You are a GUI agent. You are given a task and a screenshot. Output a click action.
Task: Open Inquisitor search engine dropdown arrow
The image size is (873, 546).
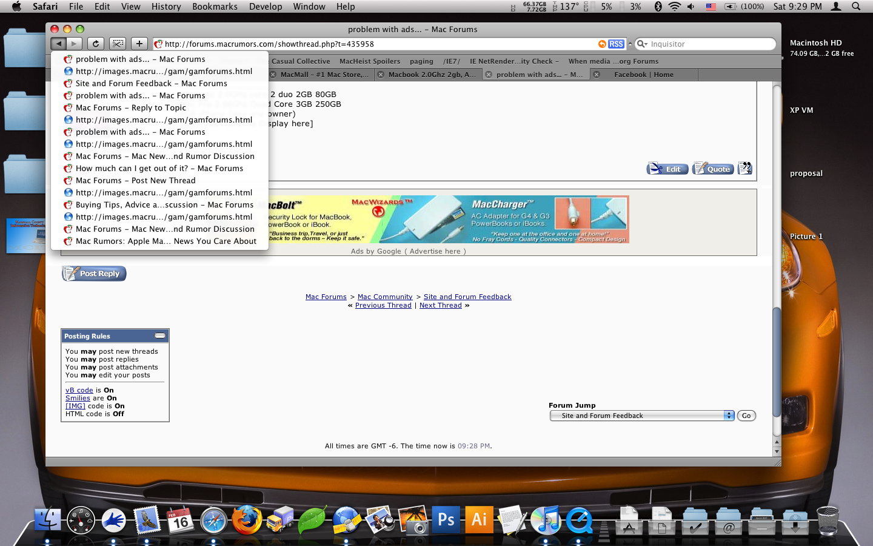642,44
